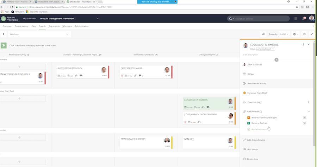Click PowerPoint icon of Wearable athletic tech
This screenshot has width=317, height=167.
[x=249, y=117]
